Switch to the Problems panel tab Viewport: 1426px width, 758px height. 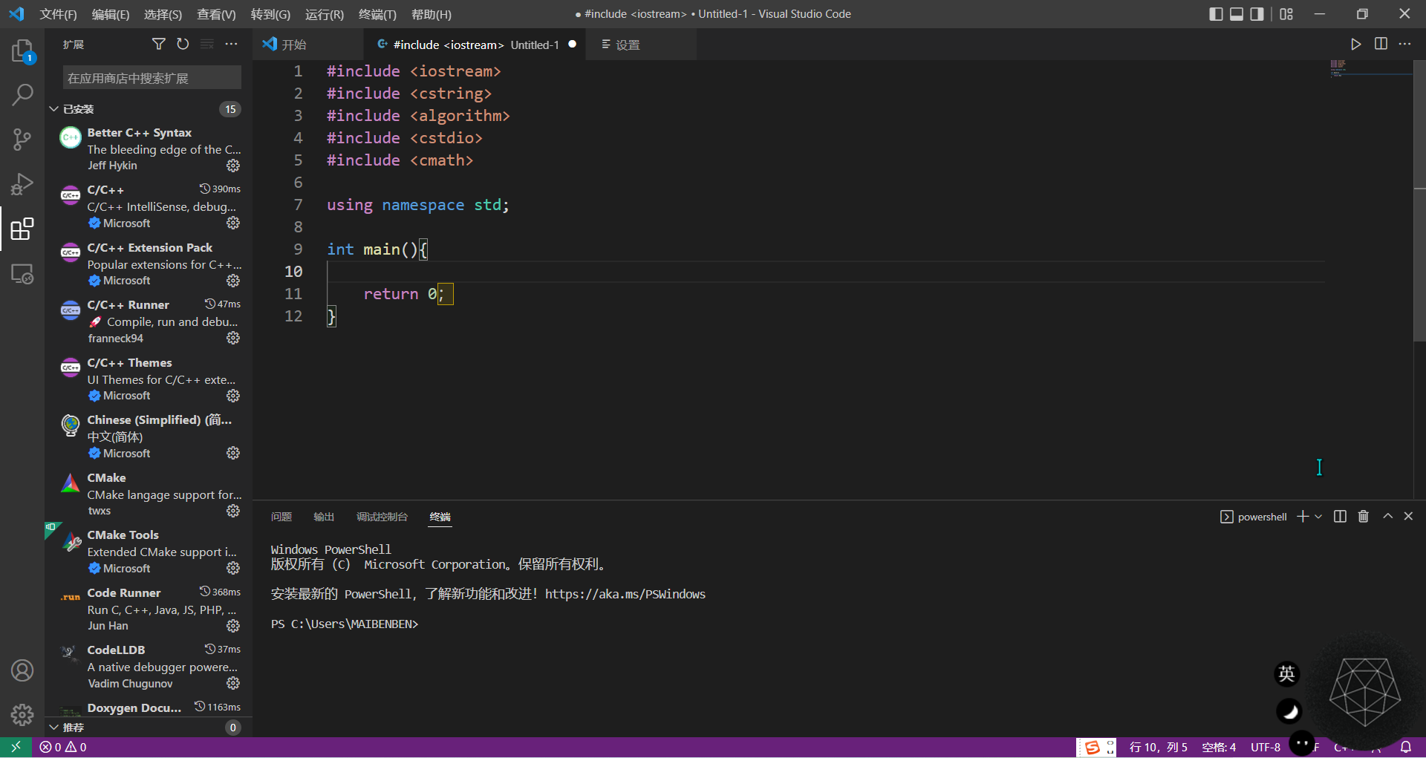[281, 517]
